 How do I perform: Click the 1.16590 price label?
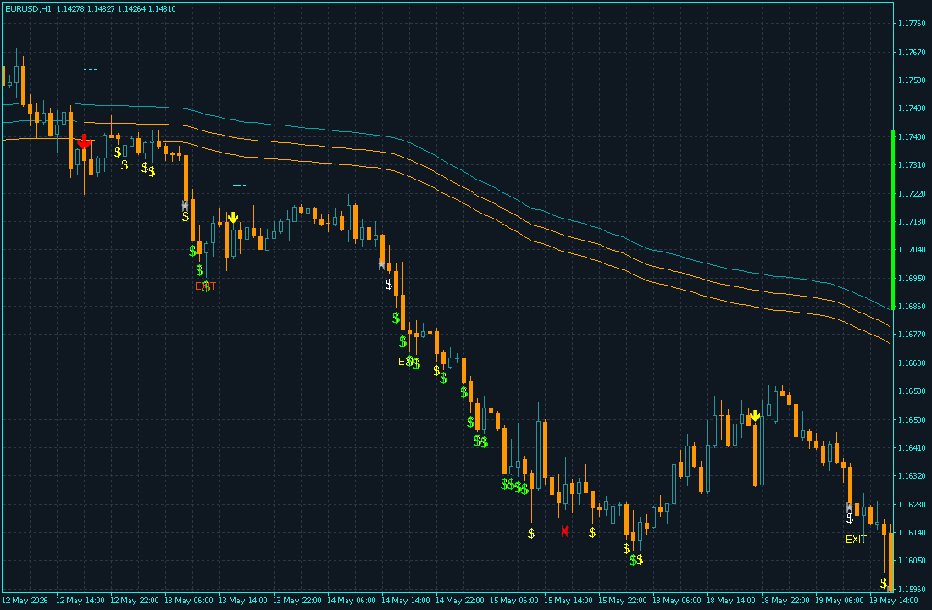point(911,391)
